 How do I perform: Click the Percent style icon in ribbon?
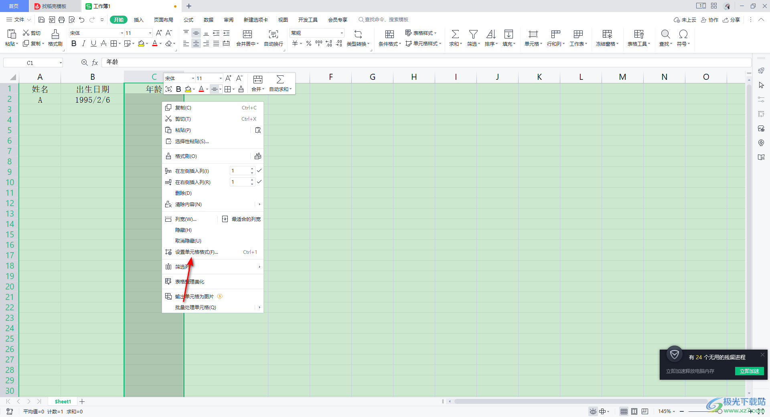pos(309,43)
